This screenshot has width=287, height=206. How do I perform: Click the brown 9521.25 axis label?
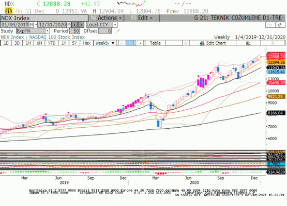pyautogui.click(x=276, y=97)
